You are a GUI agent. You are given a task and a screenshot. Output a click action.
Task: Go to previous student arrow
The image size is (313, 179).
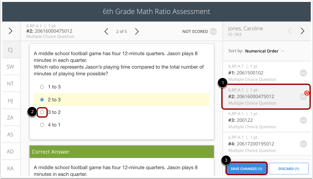(x=290, y=31)
